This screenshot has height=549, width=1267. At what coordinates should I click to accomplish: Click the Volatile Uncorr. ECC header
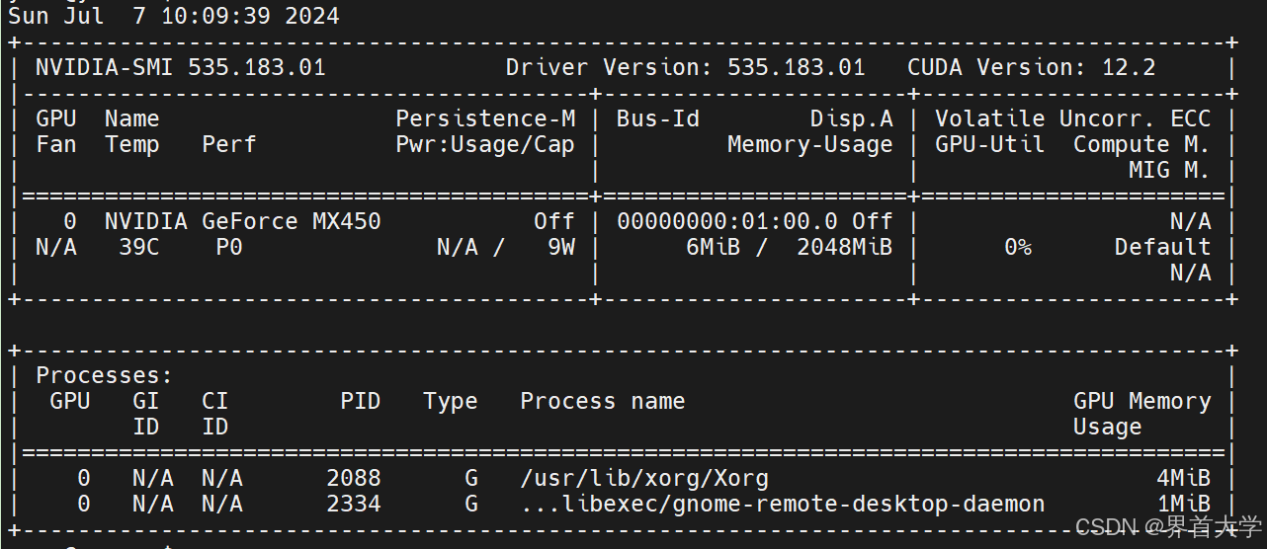(x=1072, y=119)
